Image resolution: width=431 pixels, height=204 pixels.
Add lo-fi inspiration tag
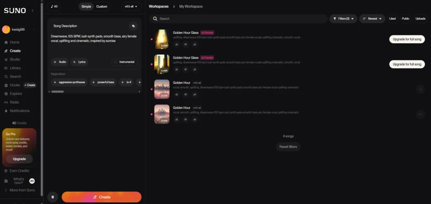pyautogui.click(x=126, y=82)
